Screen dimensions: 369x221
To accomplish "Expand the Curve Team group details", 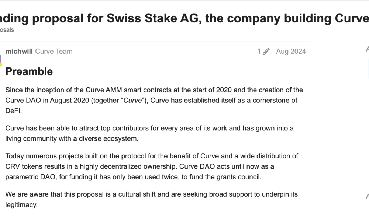I will tap(54, 51).
